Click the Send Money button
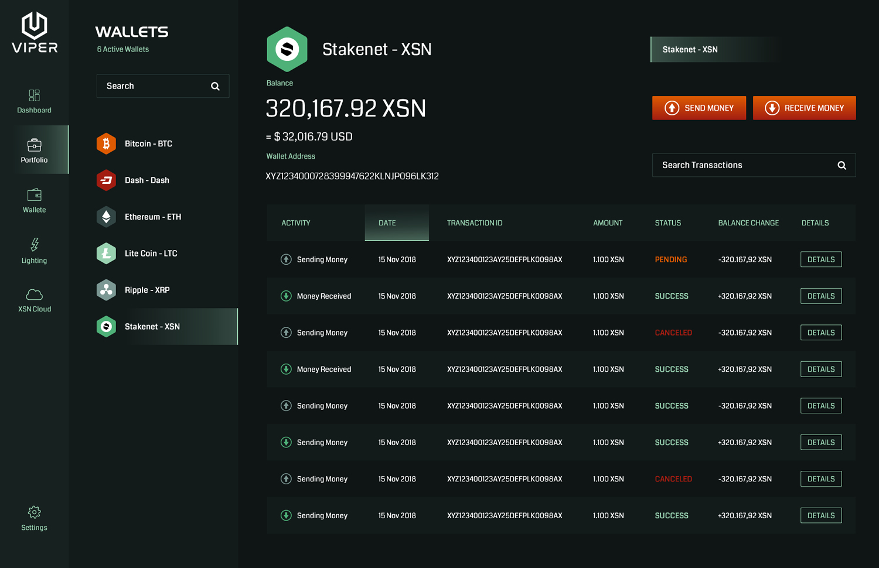Screen dimensions: 879x568 699,108
